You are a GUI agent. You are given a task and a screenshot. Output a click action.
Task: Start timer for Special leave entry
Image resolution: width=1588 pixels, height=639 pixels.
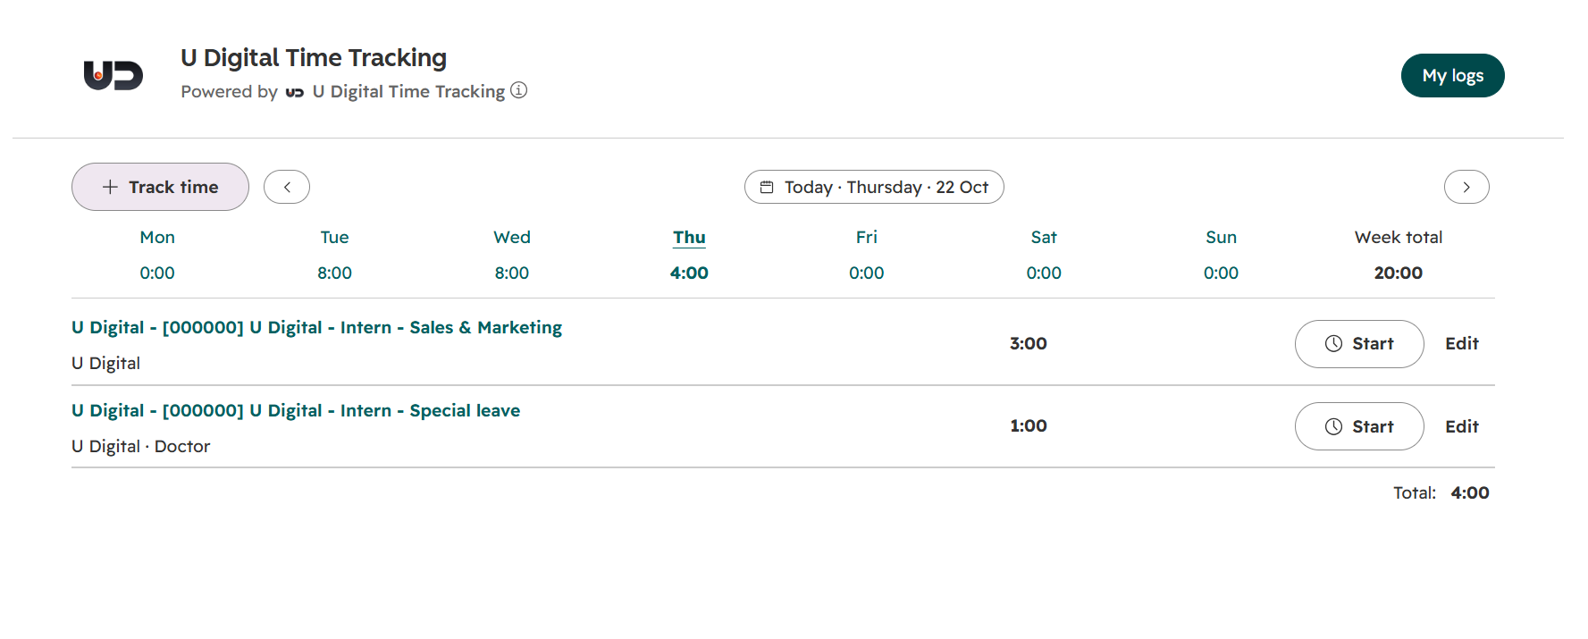(1359, 426)
